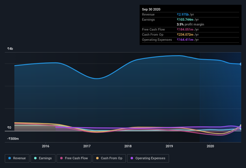246x168 pixels.
Task: Click the ₹2.975b revenue value
Action: click(183, 14)
